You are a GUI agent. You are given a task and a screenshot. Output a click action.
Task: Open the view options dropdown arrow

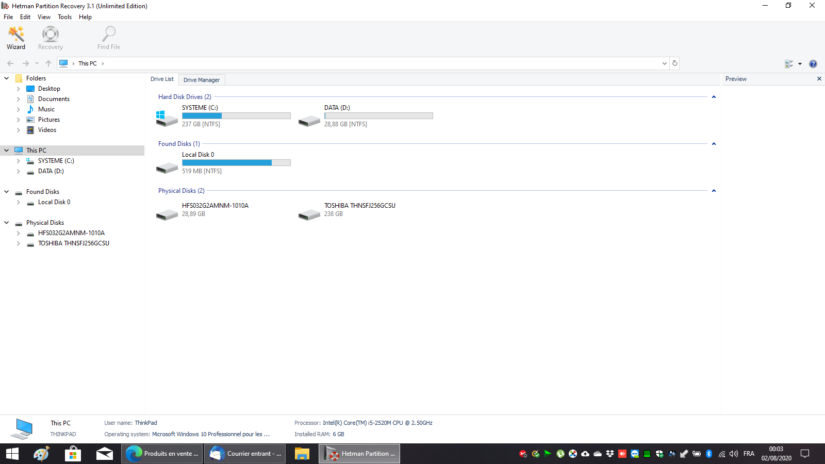click(800, 64)
